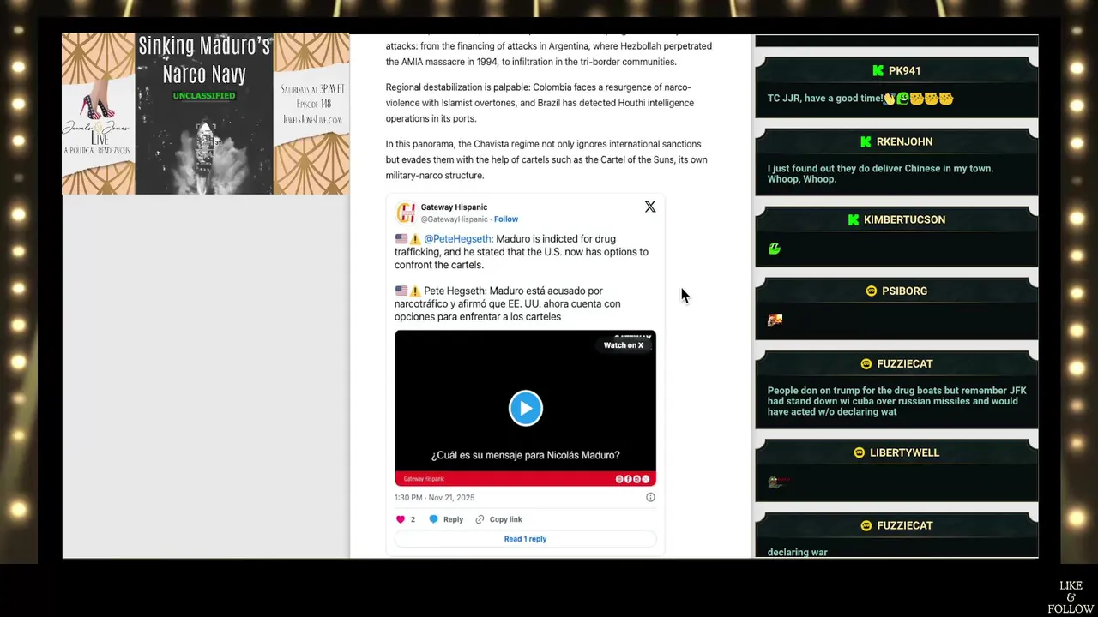
Task: Click emote in PSIBORG message
Action: 775,320
